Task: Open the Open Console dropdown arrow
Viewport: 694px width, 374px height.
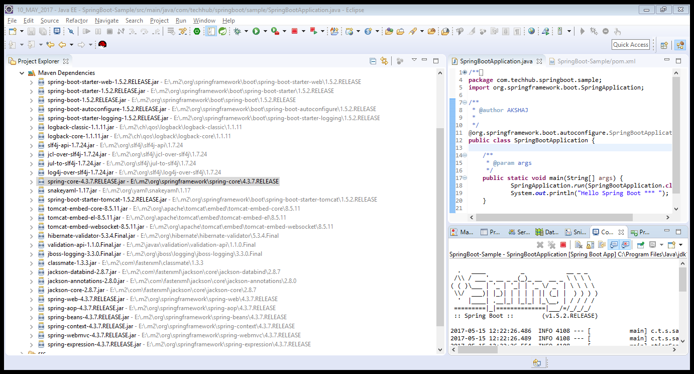Action: (x=662, y=244)
